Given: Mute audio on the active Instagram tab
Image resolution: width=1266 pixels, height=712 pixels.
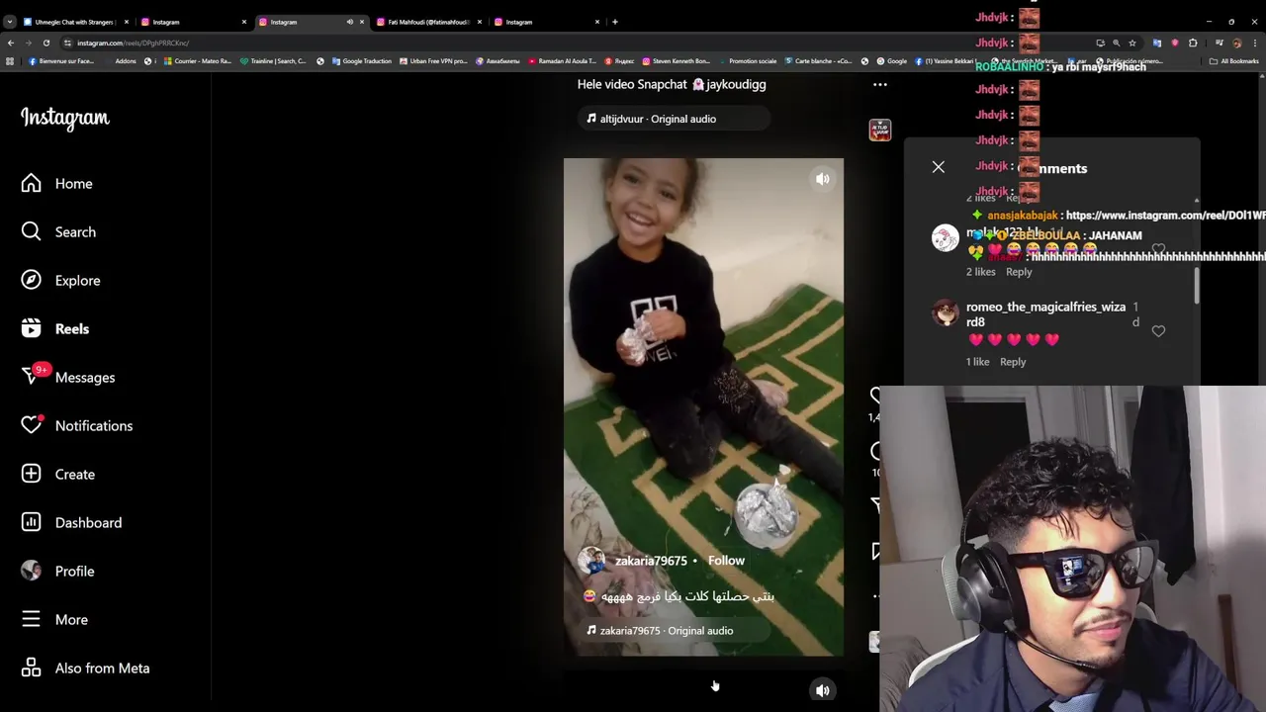Looking at the screenshot, I should coord(349,22).
